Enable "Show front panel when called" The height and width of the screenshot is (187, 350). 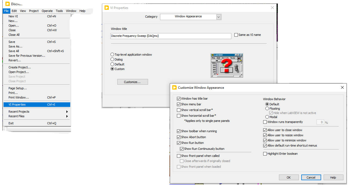click(179, 156)
